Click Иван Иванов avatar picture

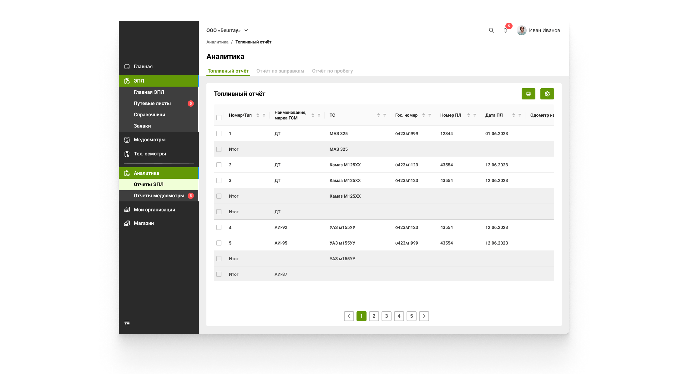tap(522, 30)
